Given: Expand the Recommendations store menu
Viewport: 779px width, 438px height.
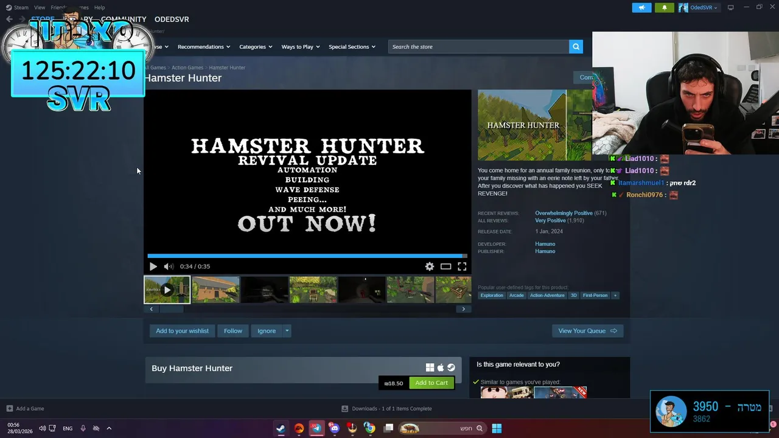Looking at the screenshot, I should point(204,47).
